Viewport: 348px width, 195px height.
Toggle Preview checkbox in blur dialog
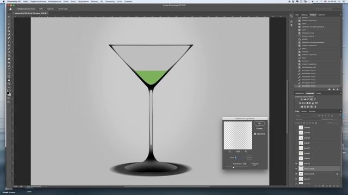pos(255,134)
